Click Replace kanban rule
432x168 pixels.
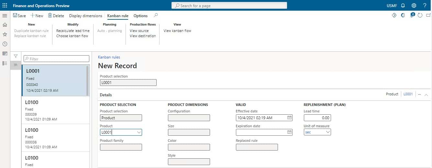(30, 36)
